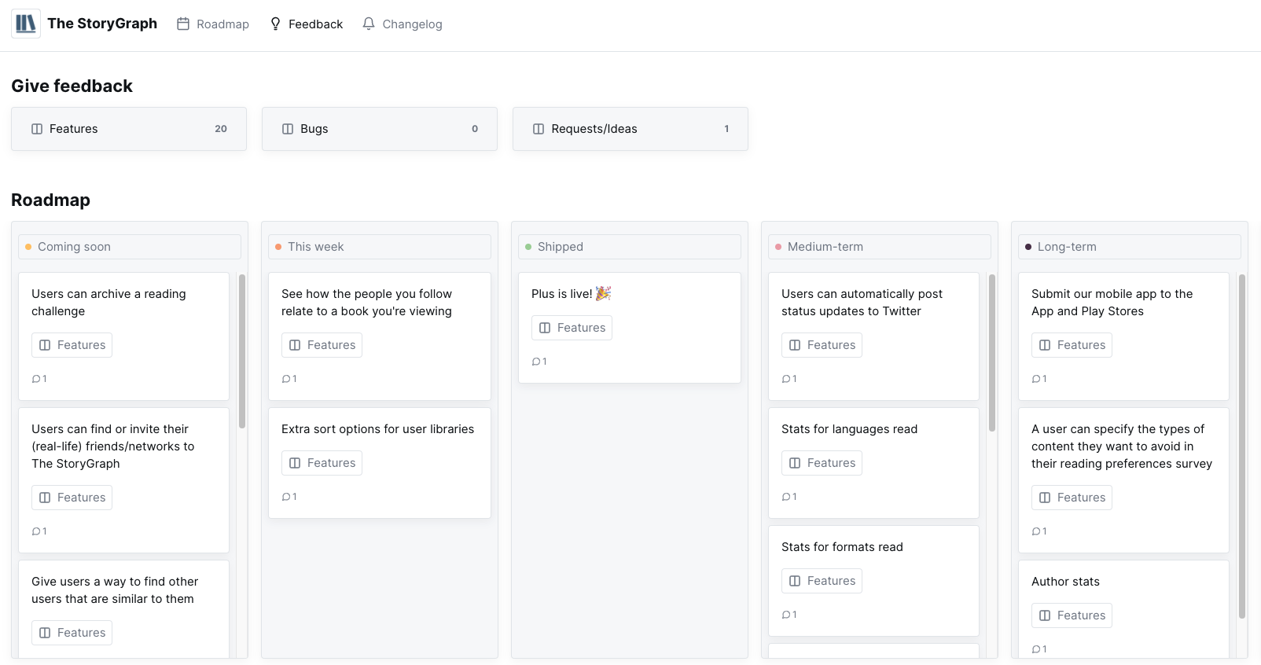
Task: Click Features tag on 'Plus is live!' card
Action: (572, 328)
